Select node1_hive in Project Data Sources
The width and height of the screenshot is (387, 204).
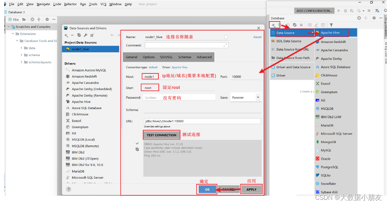click(x=91, y=49)
